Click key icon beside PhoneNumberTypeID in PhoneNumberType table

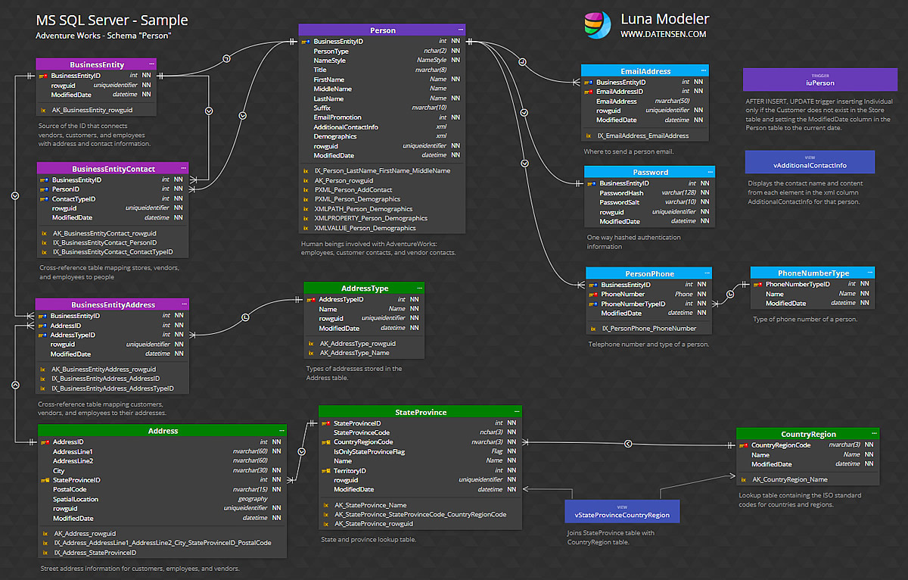(x=757, y=285)
